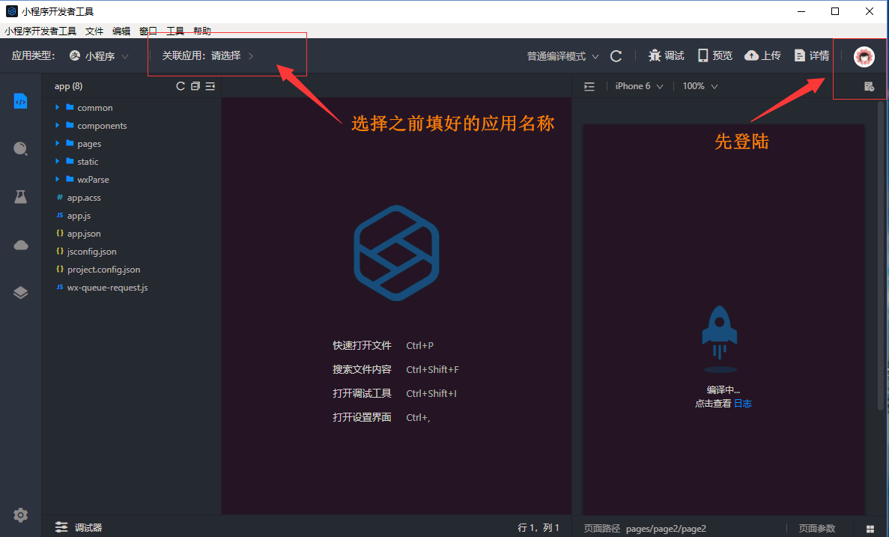This screenshot has width=889, height=537.
Task: Refresh the app file tree
Action: coord(180,86)
